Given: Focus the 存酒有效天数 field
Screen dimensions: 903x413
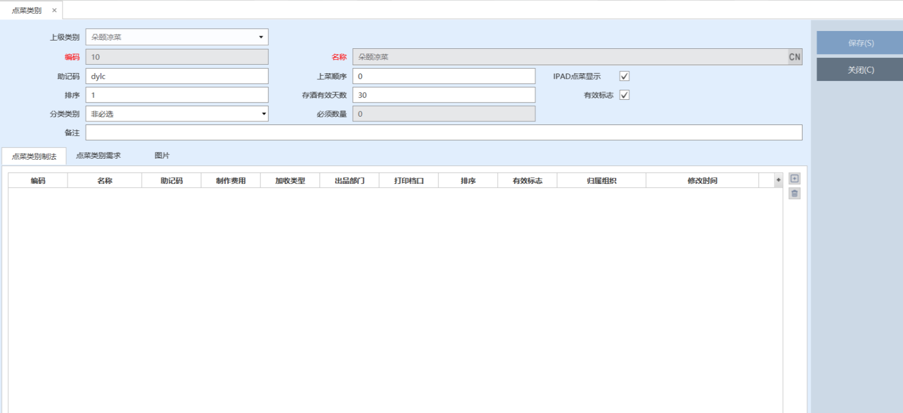Looking at the screenshot, I should pyautogui.click(x=444, y=95).
